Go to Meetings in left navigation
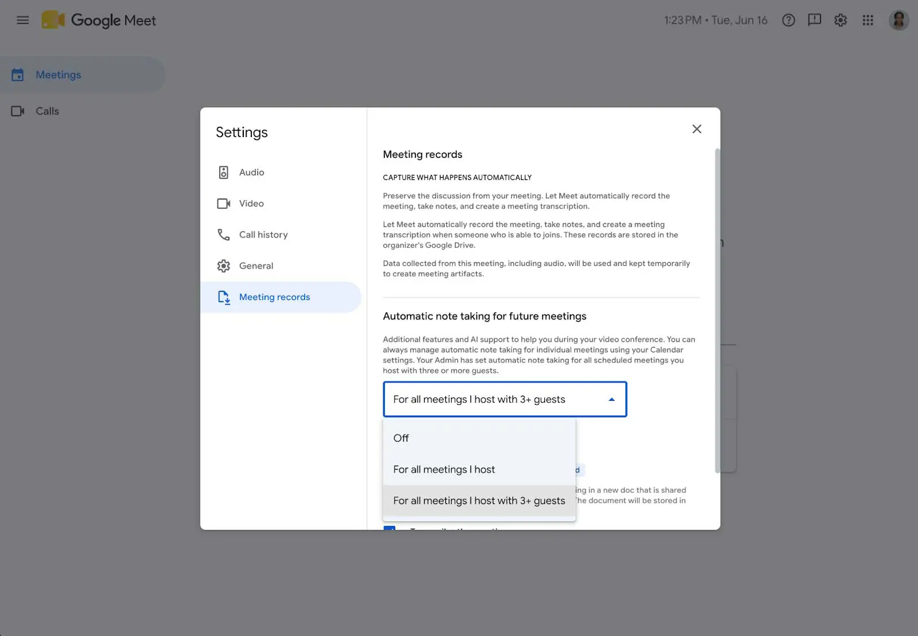918x636 pixels. click(x=82, y=75)
